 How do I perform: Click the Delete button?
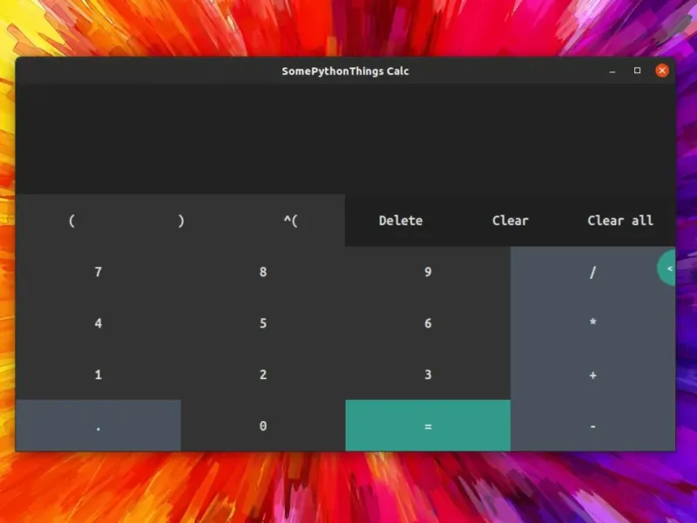pyautogui.click(x=400, y=221)
